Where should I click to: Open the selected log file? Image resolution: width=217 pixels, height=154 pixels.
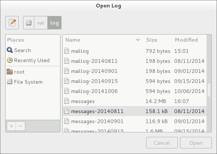(x=196, y=143)
